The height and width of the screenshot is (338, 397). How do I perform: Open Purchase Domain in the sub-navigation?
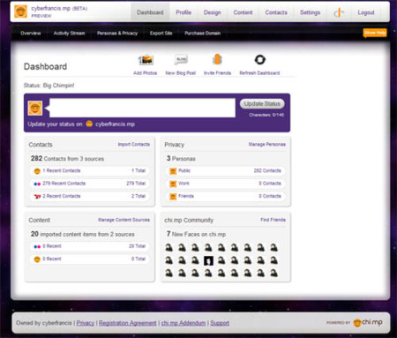tap(203, 33)
